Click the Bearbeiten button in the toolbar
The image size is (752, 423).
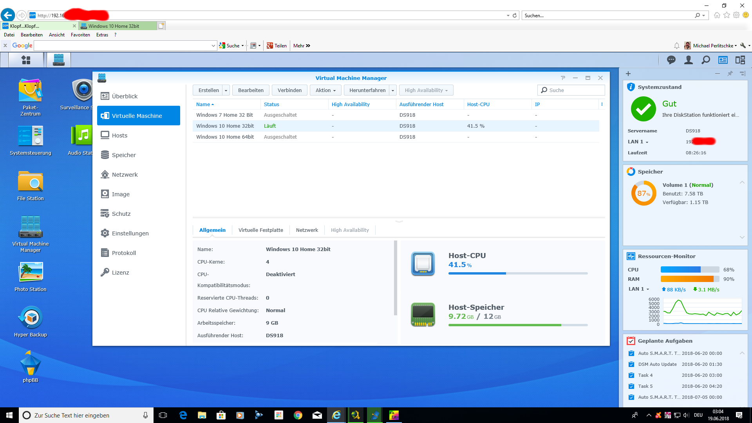[251, 90]
